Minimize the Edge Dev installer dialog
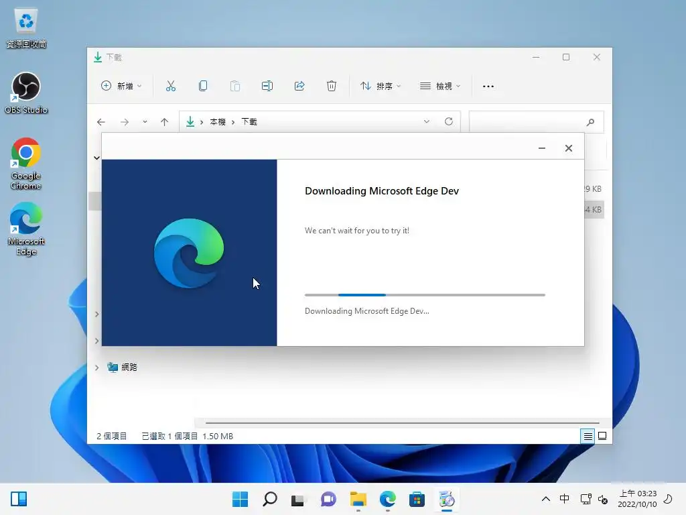This screenshot has width=686, height=515. coord(542,148)
